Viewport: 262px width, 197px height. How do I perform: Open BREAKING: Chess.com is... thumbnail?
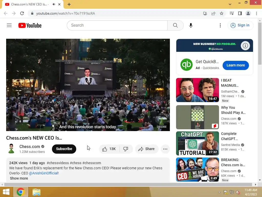pyautogui.click(x=197, y=169)
